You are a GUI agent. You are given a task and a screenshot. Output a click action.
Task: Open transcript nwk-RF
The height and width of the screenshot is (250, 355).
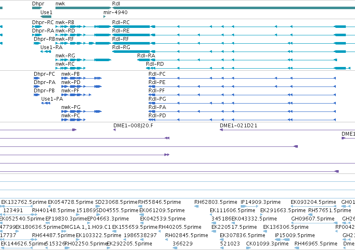click(x=65, y=39)
